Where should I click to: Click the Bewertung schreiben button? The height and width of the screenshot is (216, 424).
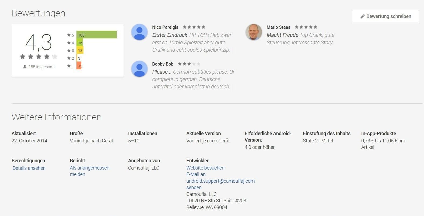point(385,16)
